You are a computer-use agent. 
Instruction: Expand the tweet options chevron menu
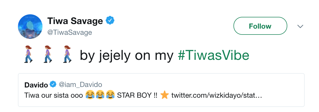click(300, 26)
